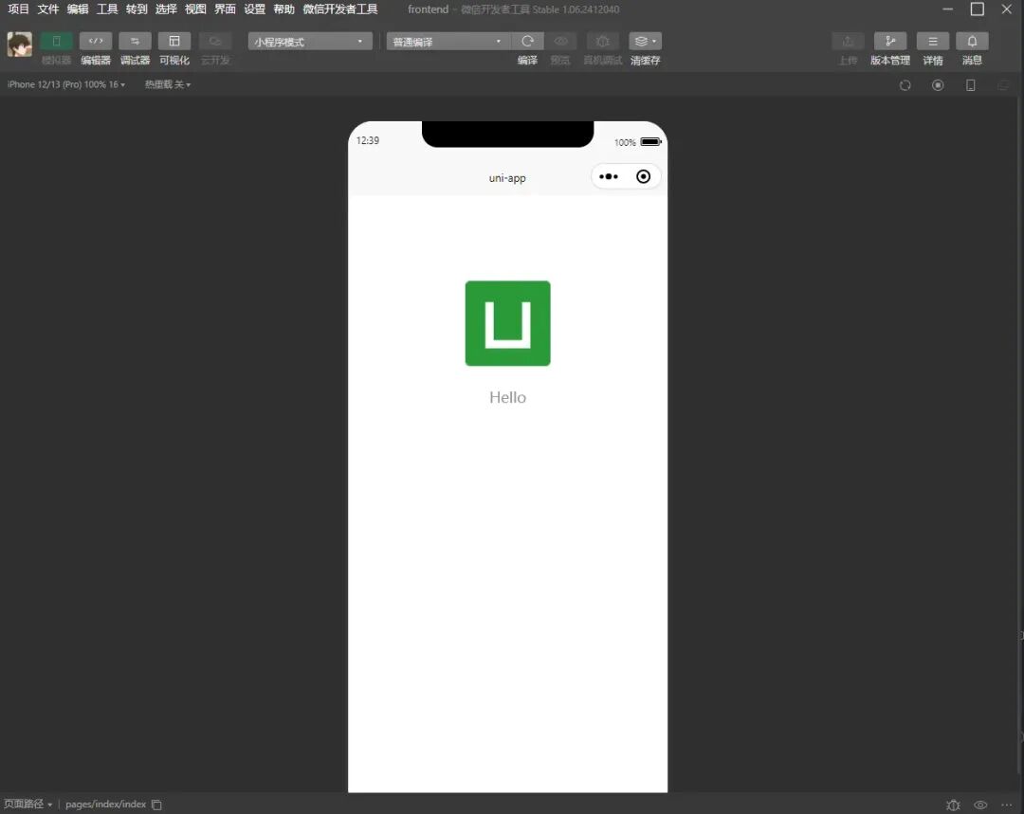Open the 工具 menu

pos(107,9)
